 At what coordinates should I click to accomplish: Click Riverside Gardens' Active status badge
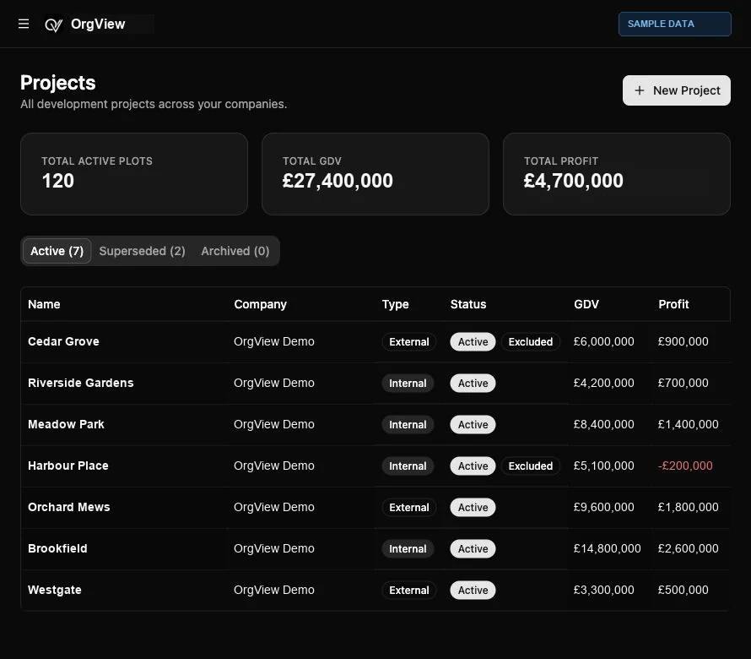[x=473, y=383]
